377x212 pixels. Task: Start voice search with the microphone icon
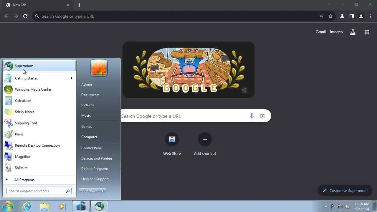pyautogui.click(x=252, y=116)
